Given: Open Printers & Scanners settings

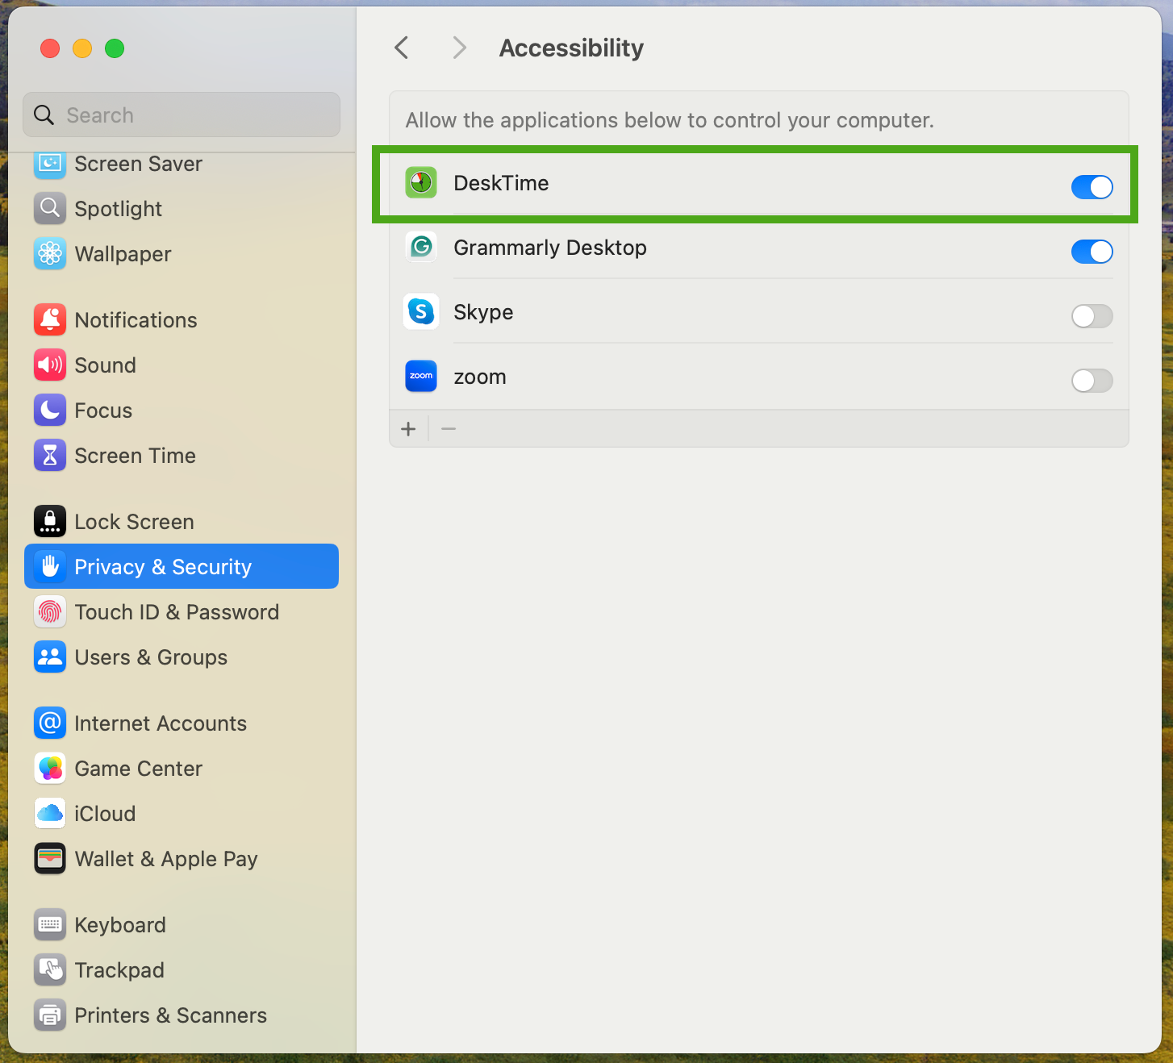Looking at the screenshot, I should click(x=170, y=1015).
